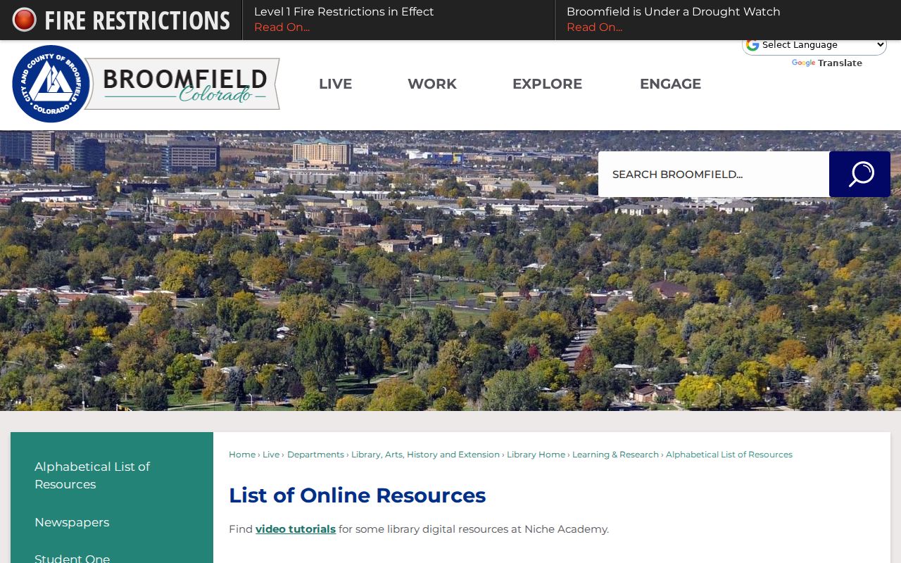Go to Home in the breadcrumb trail
The image size is (901, 563).
(242, 455)
